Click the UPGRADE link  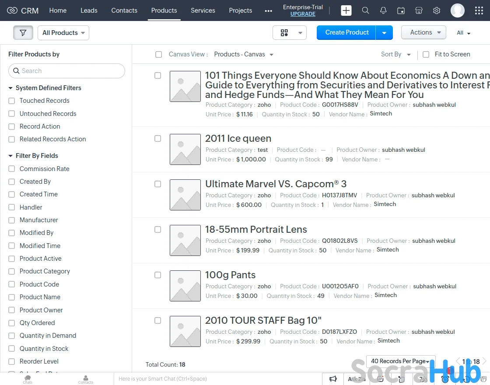pyautogui.click(x=303, y=14)
